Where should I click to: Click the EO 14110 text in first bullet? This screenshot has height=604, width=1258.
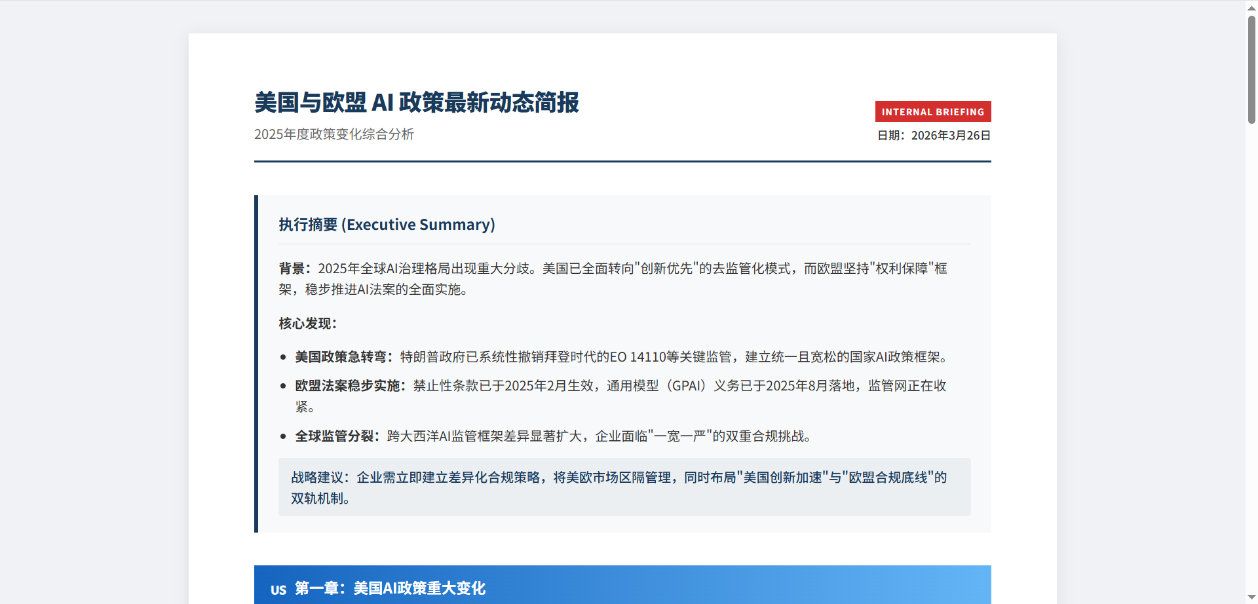(638, 357)
